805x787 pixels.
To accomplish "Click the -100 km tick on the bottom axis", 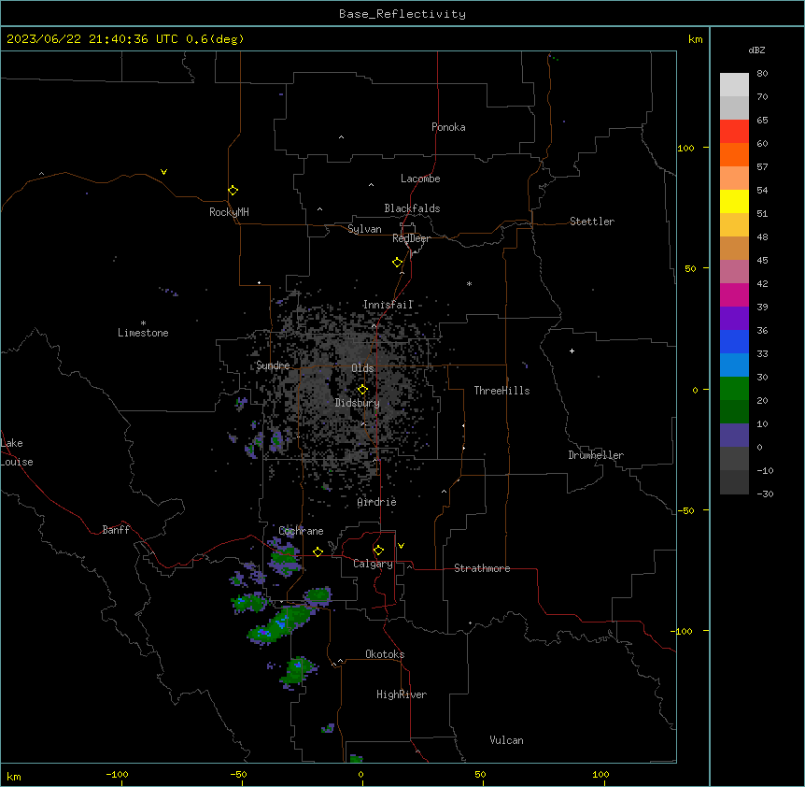I will (x=117, y=774).
